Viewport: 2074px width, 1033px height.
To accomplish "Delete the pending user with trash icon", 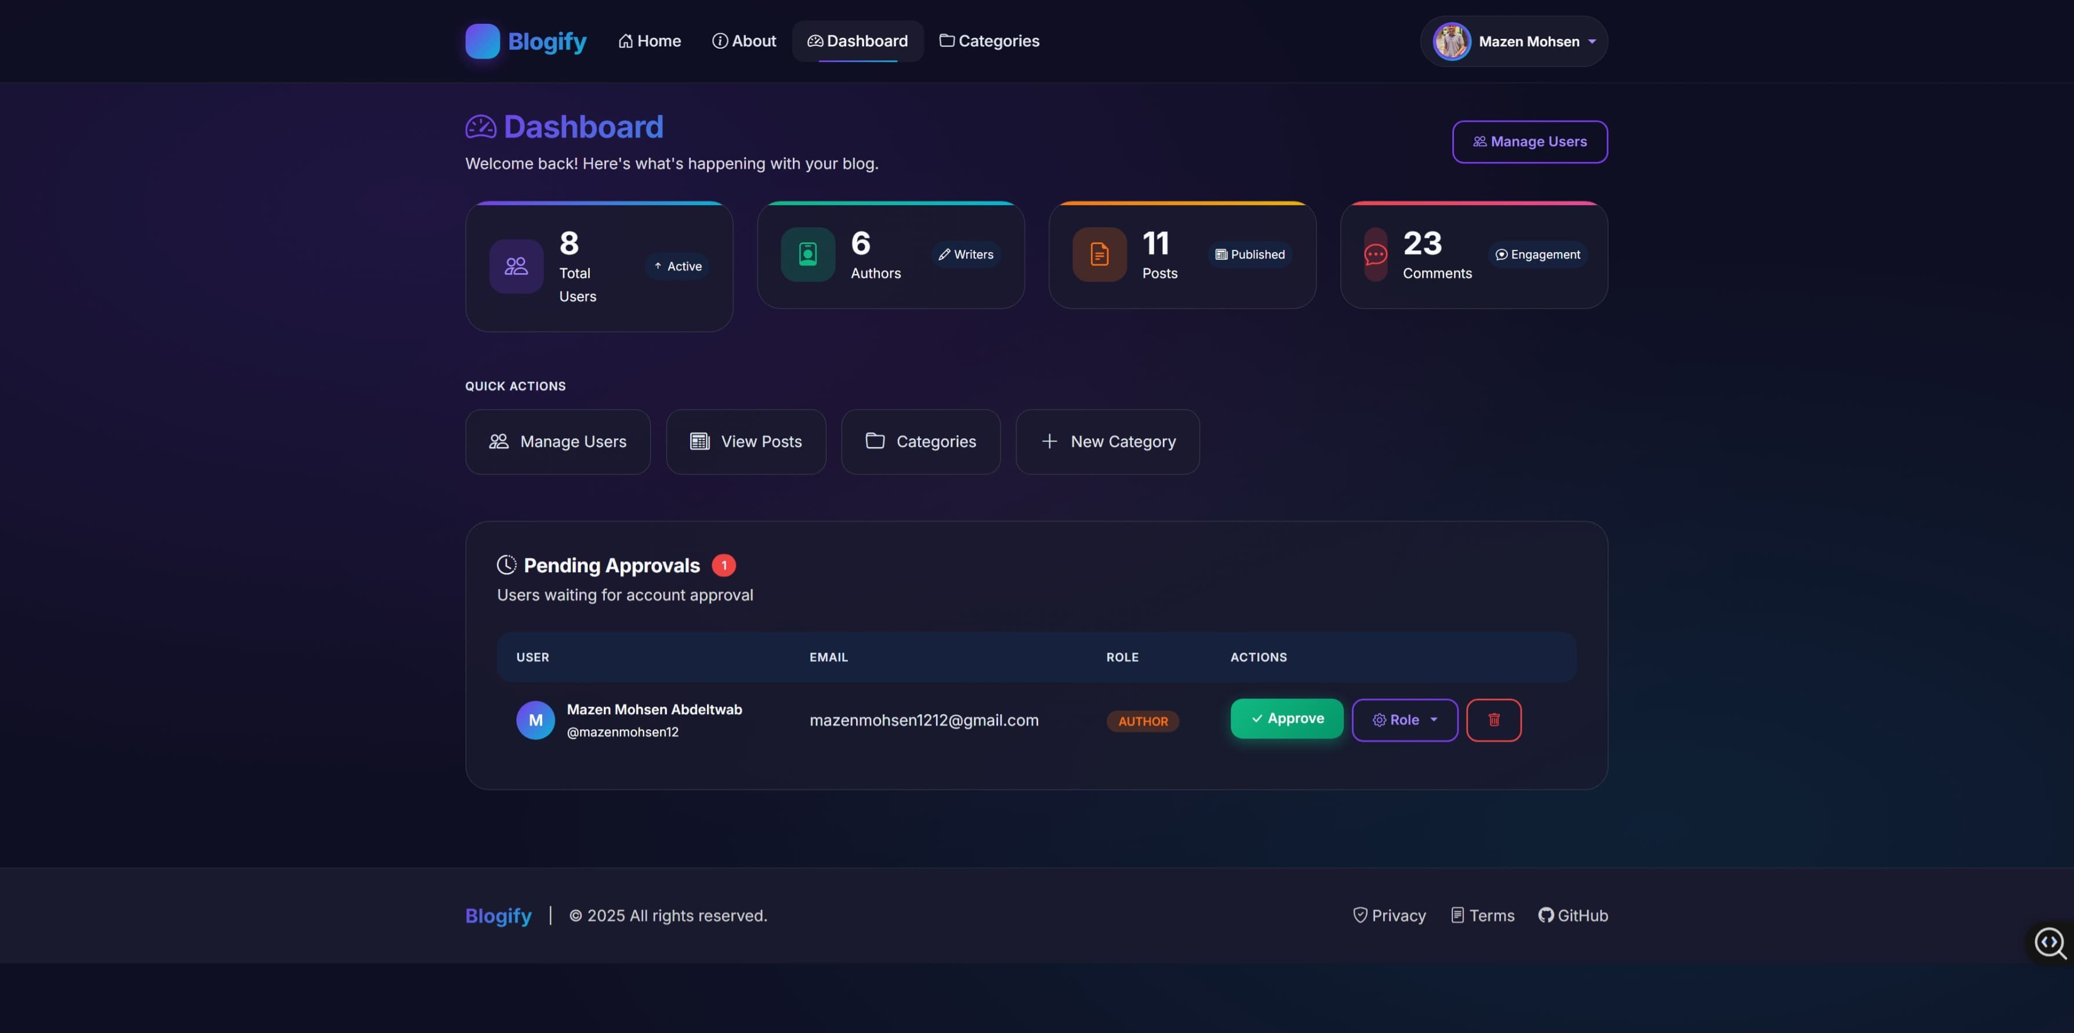I will (x=1493, y=720).
